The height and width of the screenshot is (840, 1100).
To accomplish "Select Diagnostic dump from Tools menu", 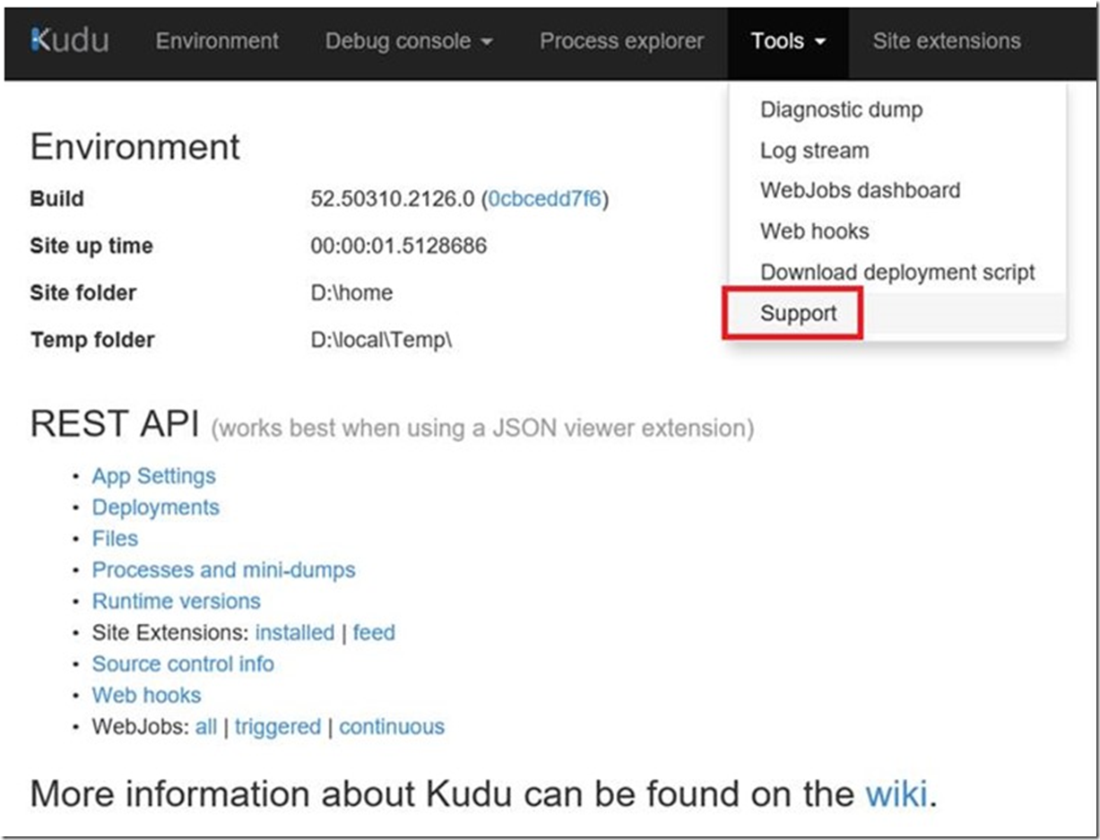I will click(x=841, y=109).
